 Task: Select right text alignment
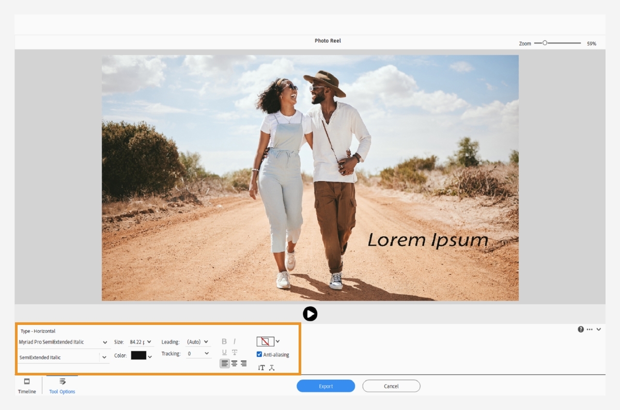[x=243, y=363]
